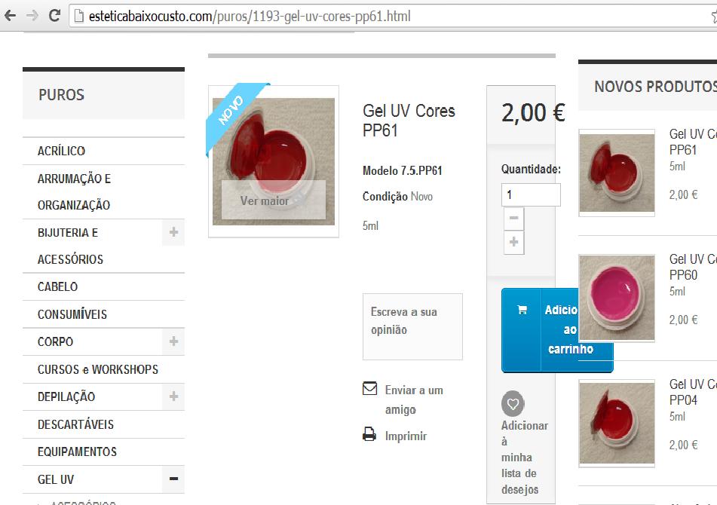Screen dimensions: 717x505
Task: Click the shopping cart icon on blue button
Action: (522, 310)
